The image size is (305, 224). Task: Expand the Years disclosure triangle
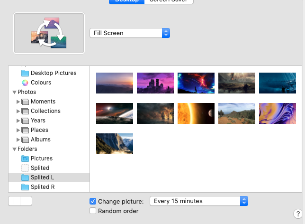18,121
